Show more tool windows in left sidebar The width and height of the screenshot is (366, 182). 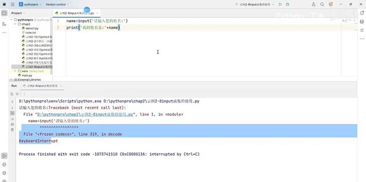coord(4,32)
